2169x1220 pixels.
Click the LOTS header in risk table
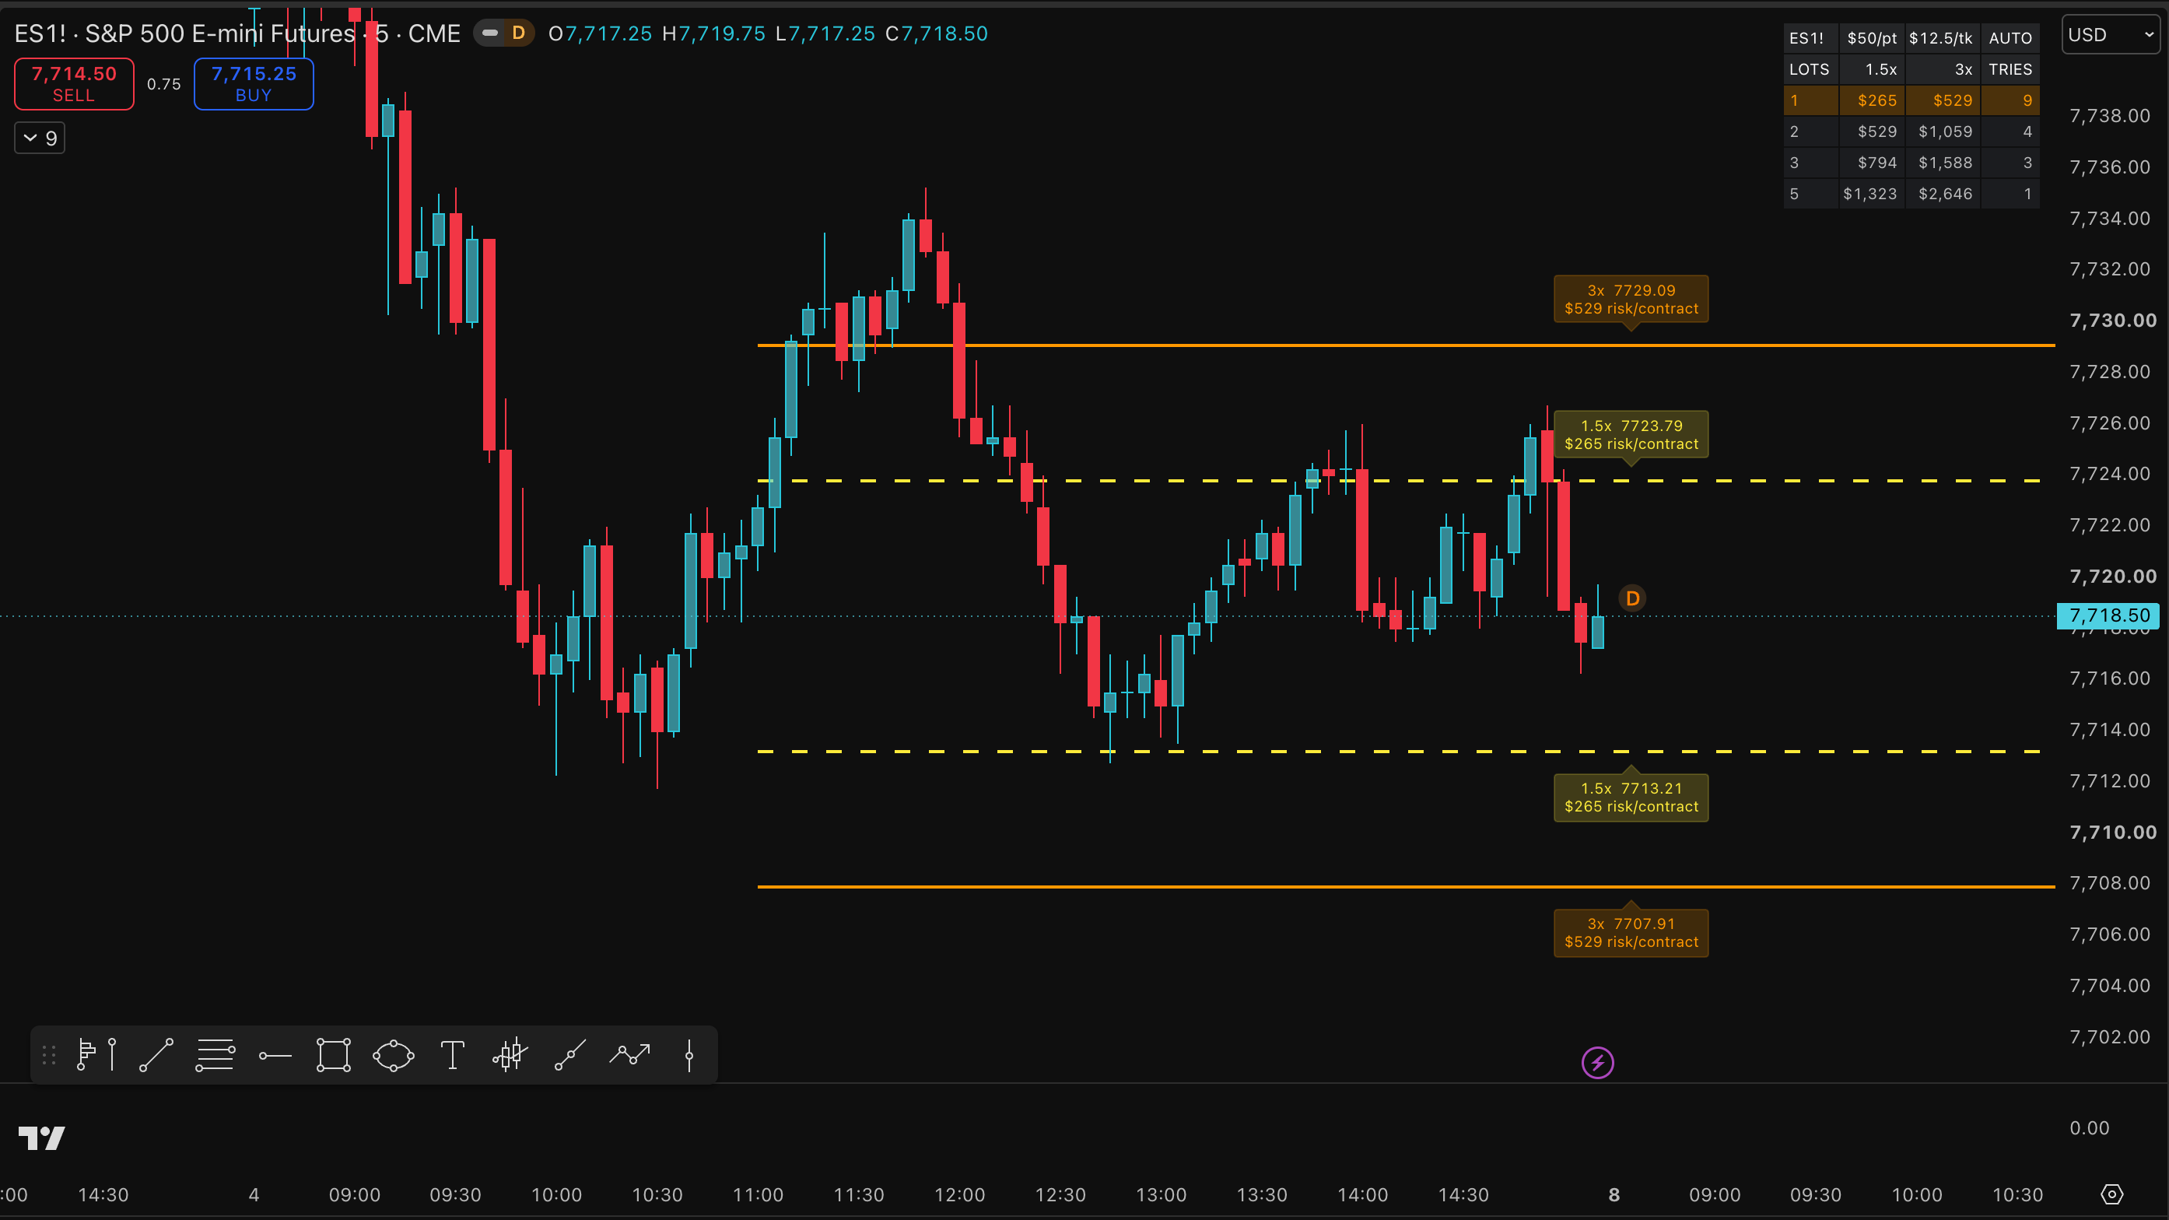pos(1809,69)
